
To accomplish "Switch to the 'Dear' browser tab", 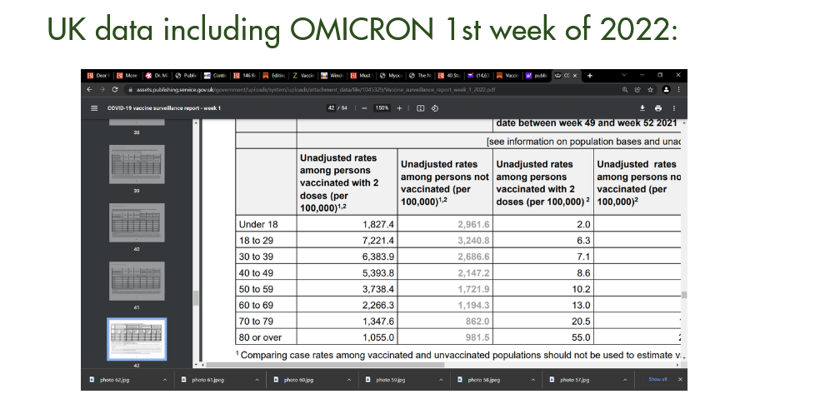I will [x=97, y=76].
